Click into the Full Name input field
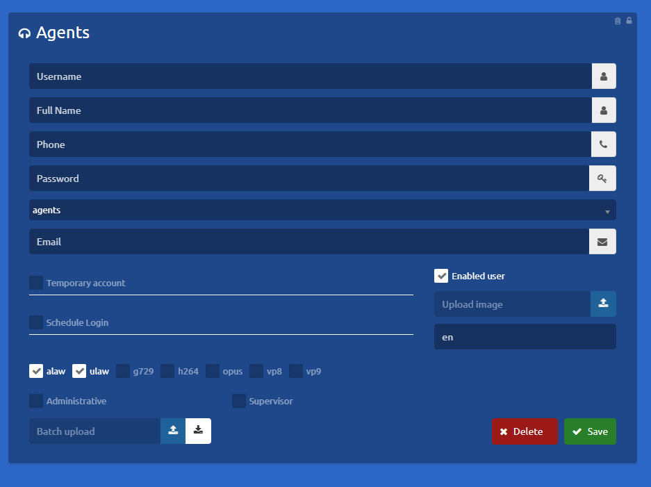Image resolution: width=651 pixels, height=487 pixels. coord(310,110)
